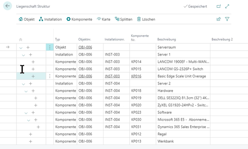Select the DELL SE3223Q description cell

(x=183, y=98)
